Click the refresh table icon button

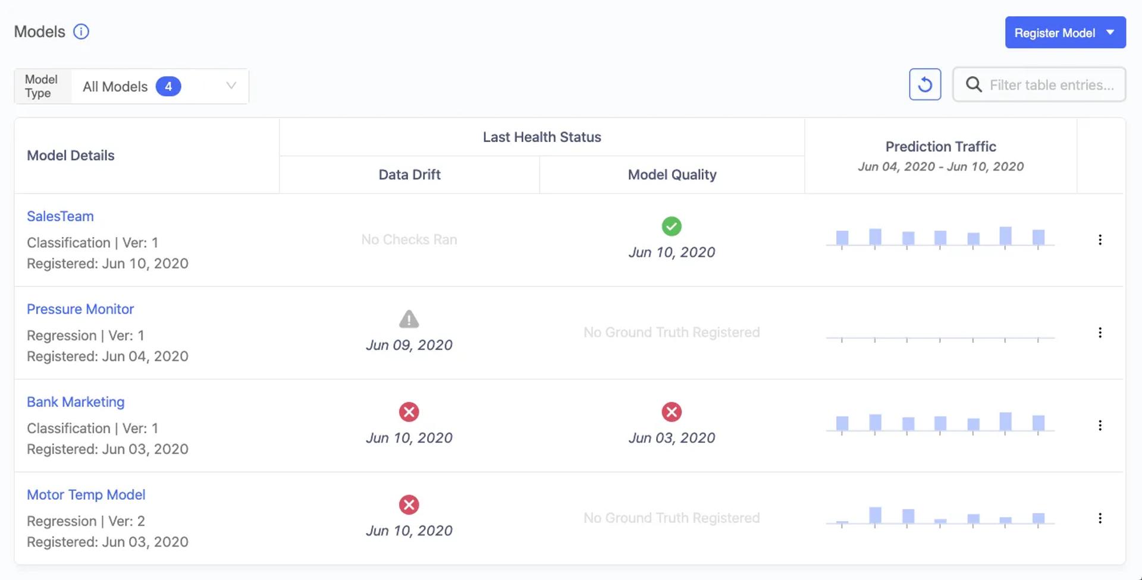924,84
